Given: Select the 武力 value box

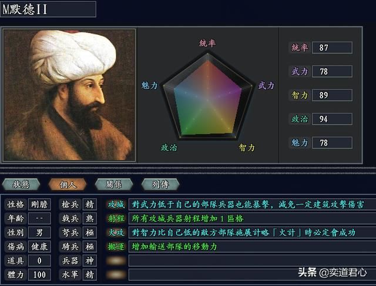Looking at the screenshot, I should pos(332,71).
